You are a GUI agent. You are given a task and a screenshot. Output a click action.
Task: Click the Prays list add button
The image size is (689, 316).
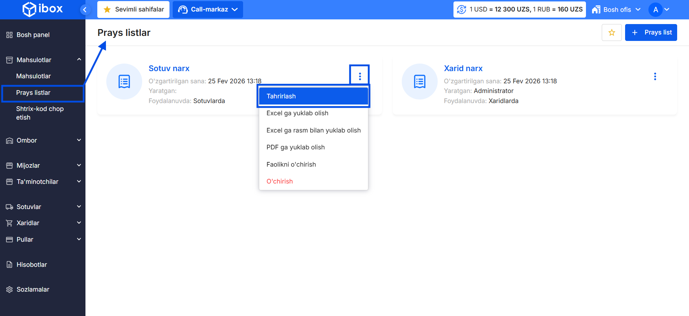(x=651, y=33)
